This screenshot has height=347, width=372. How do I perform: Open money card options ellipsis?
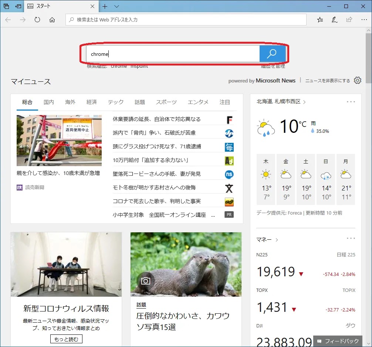coord(351,238)
